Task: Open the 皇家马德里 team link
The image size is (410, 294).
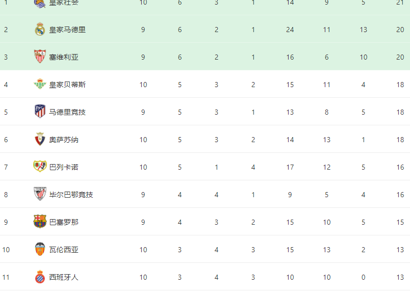Action: [x=67, y=30]
